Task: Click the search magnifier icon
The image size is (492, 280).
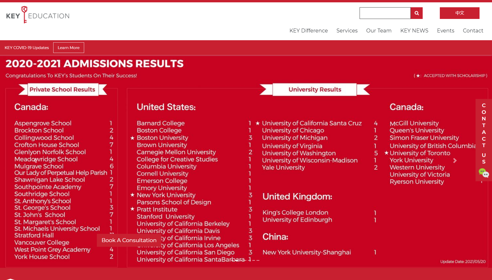Action: click(416, 13)
